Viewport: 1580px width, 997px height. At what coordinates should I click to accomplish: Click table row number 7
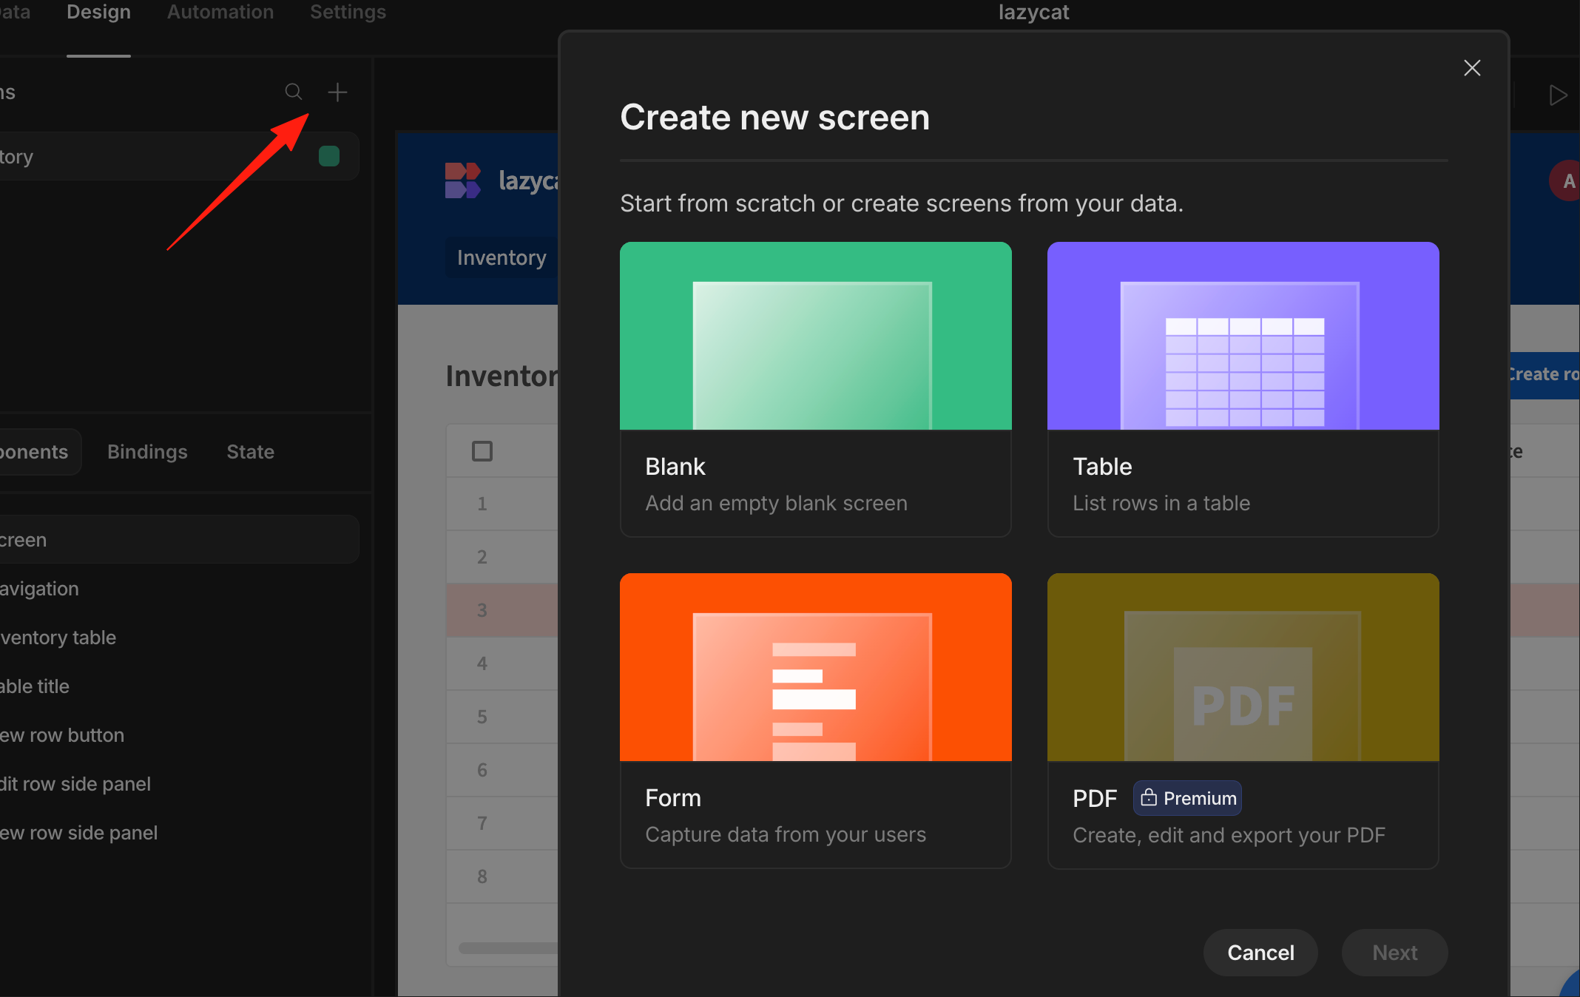pos(482,823)
